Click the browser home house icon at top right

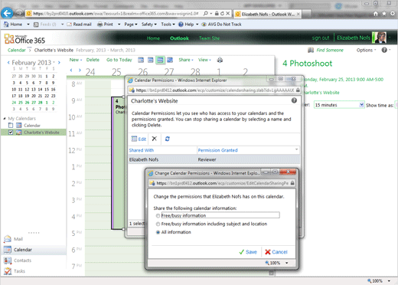tap(376, 14)
